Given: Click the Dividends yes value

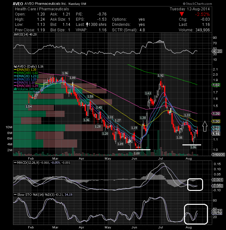Looking at the screenshot, I should click(x=142, y=25).
